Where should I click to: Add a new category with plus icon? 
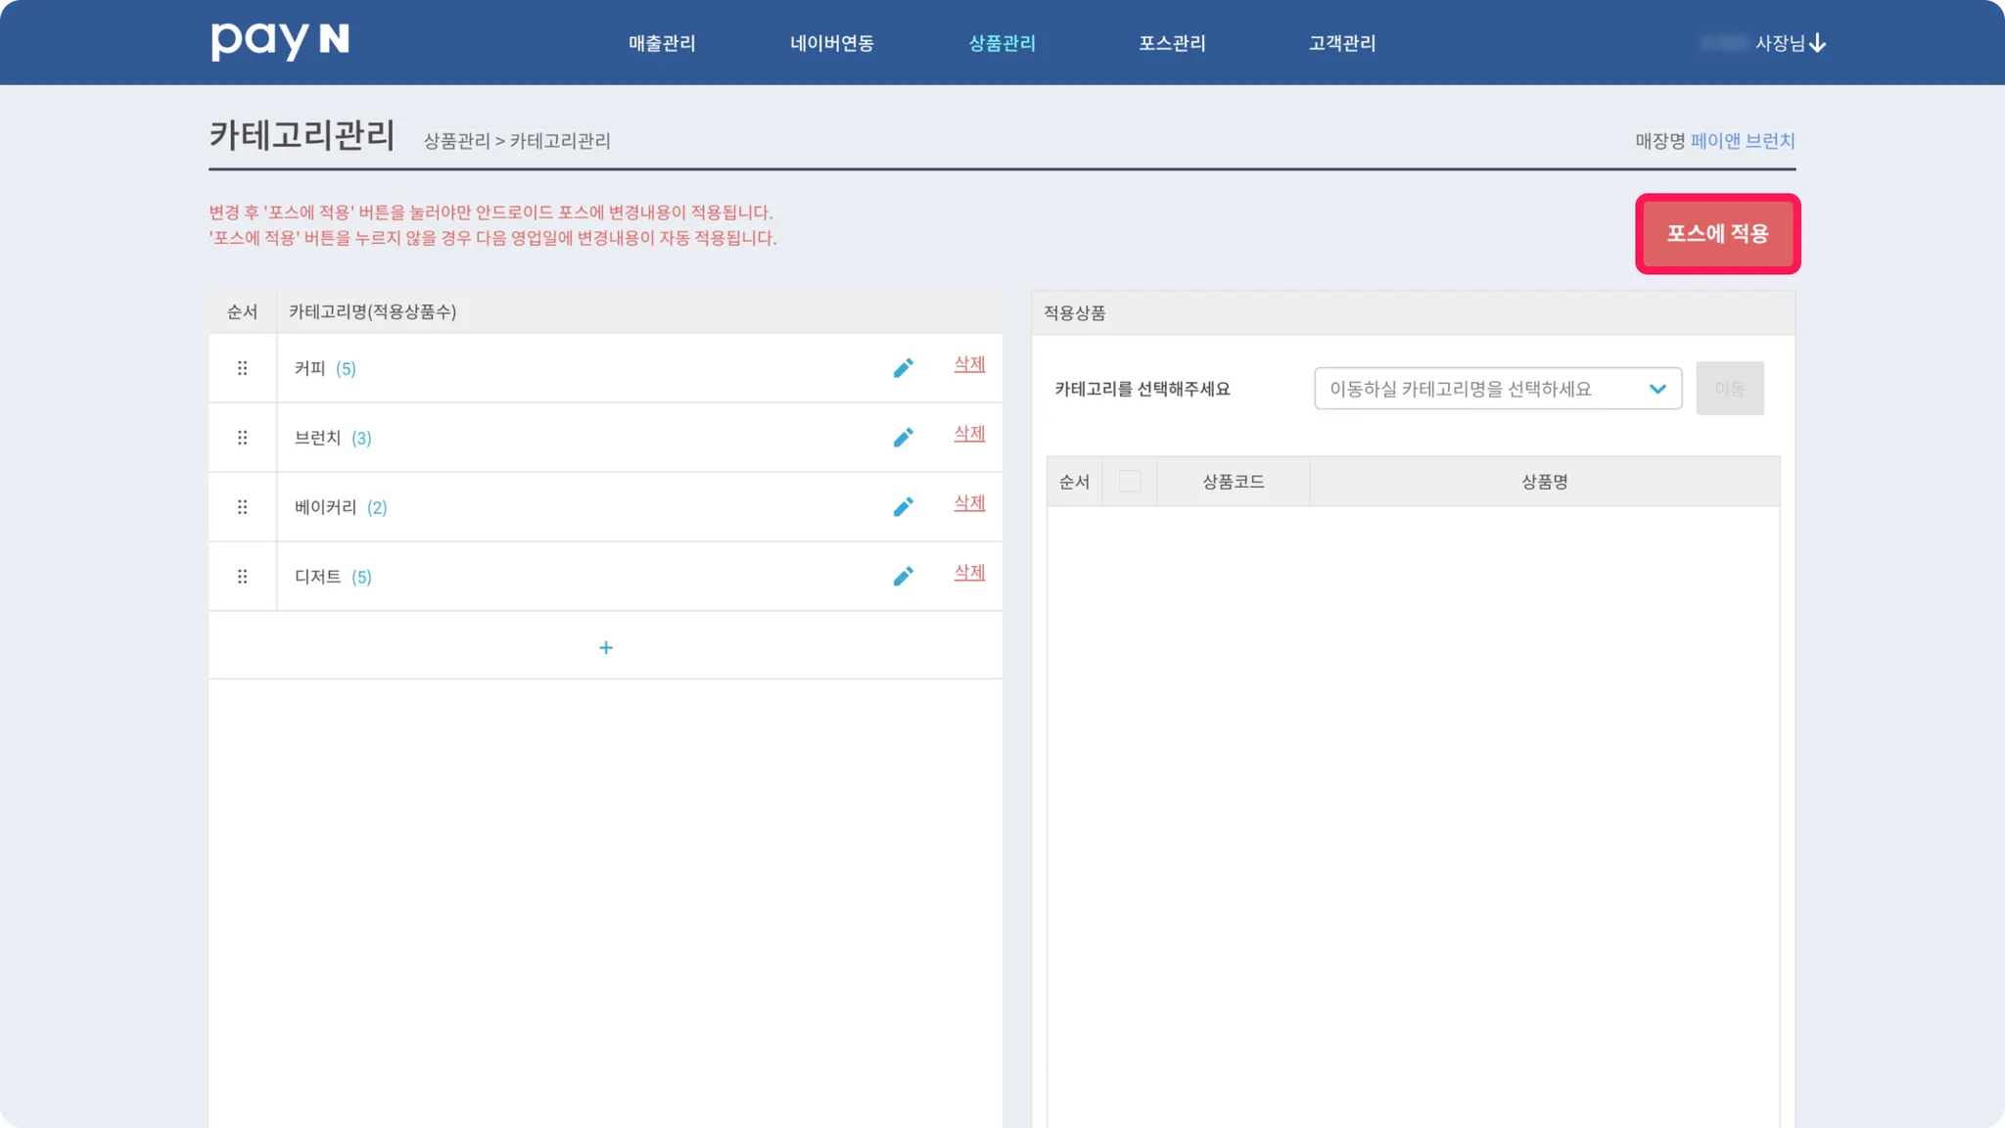605,647
